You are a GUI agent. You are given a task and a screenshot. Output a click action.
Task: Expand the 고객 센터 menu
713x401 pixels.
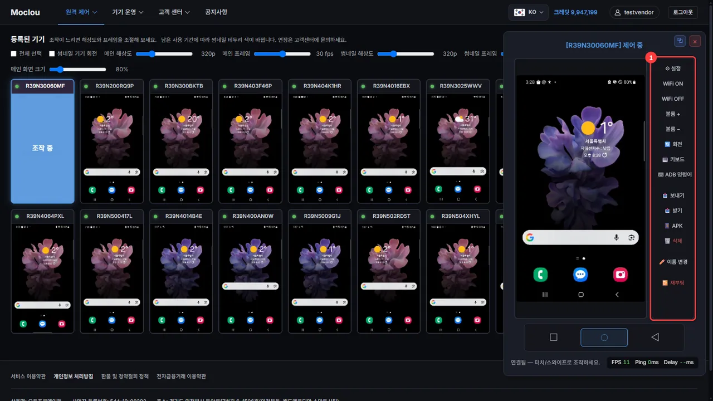pos(174,12)
